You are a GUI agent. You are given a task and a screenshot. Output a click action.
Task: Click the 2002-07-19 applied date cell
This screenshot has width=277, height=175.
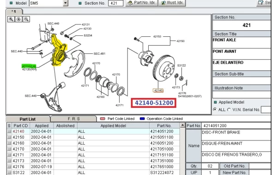coord(41,167)
